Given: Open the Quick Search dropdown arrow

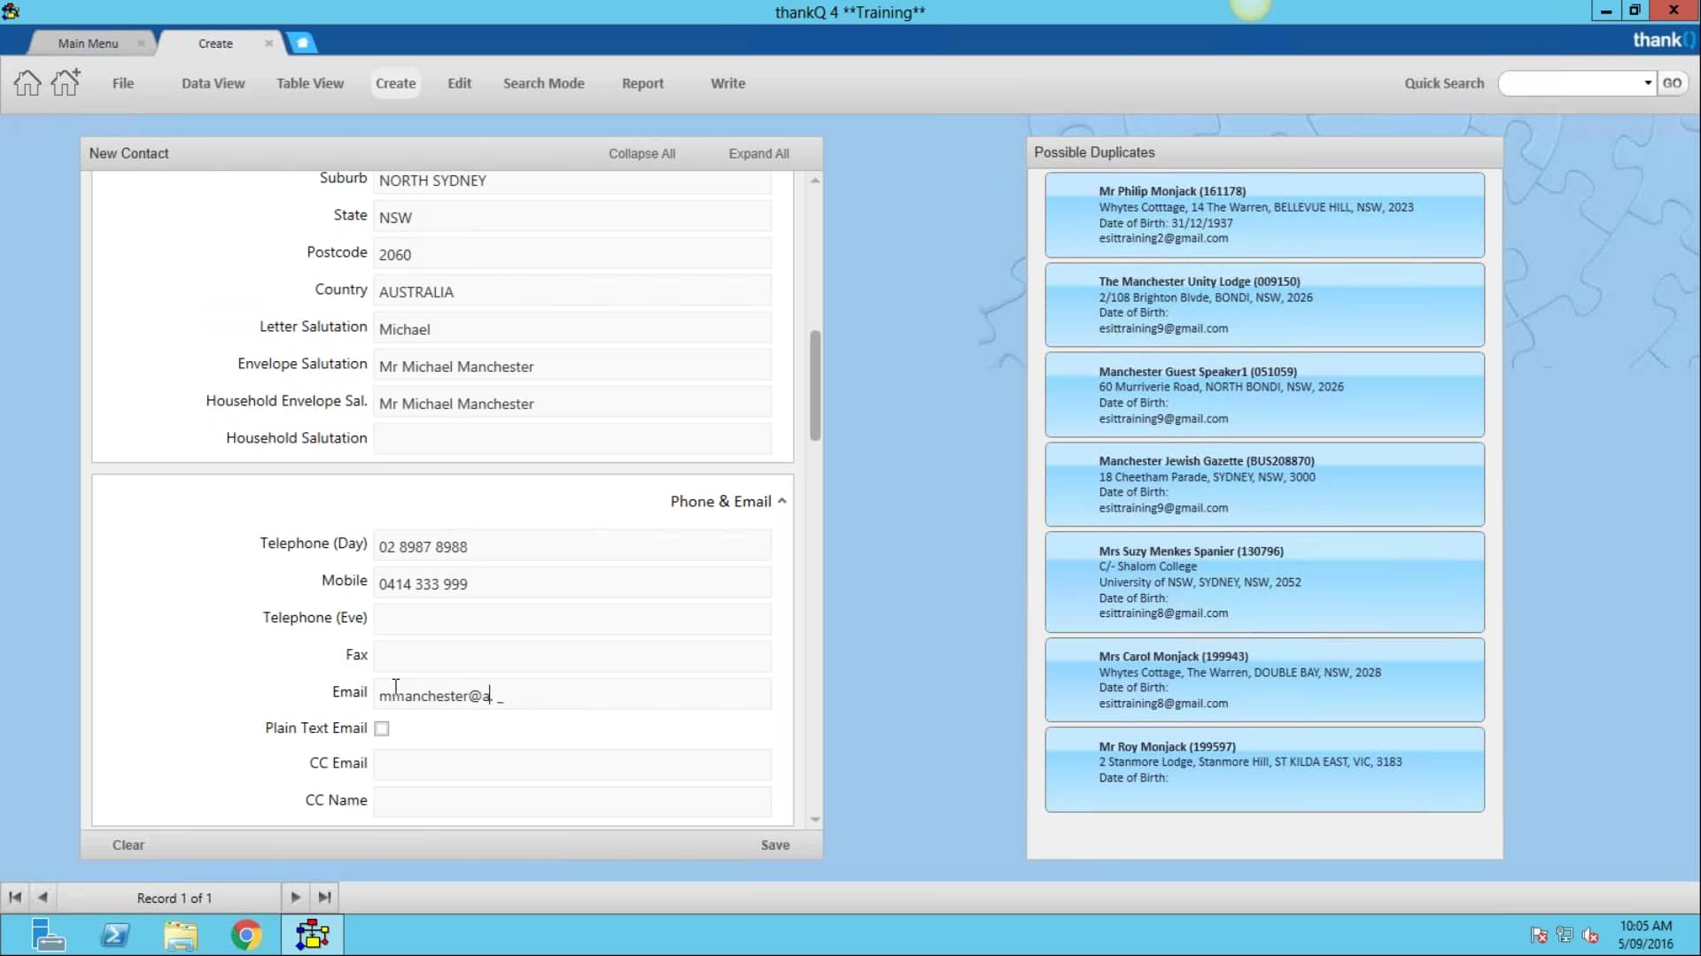Looking at the screenshot, I should (x=1646, y=82).
